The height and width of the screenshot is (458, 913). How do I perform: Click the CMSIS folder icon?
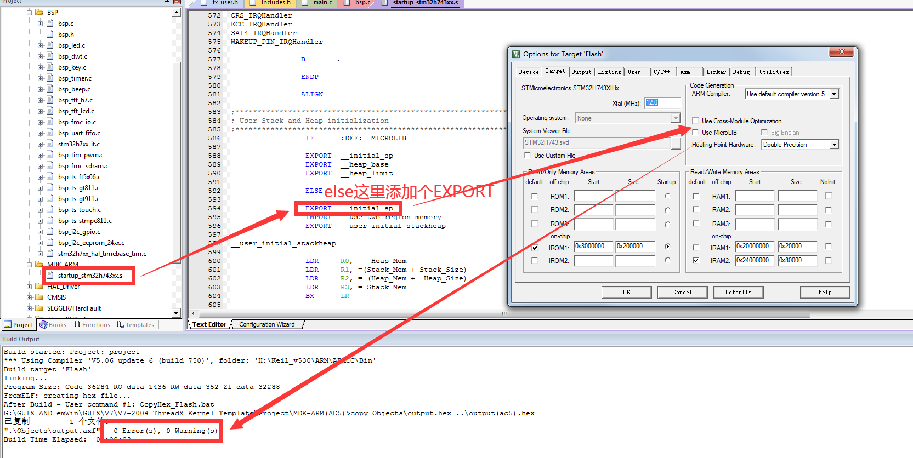click(39, 297)
